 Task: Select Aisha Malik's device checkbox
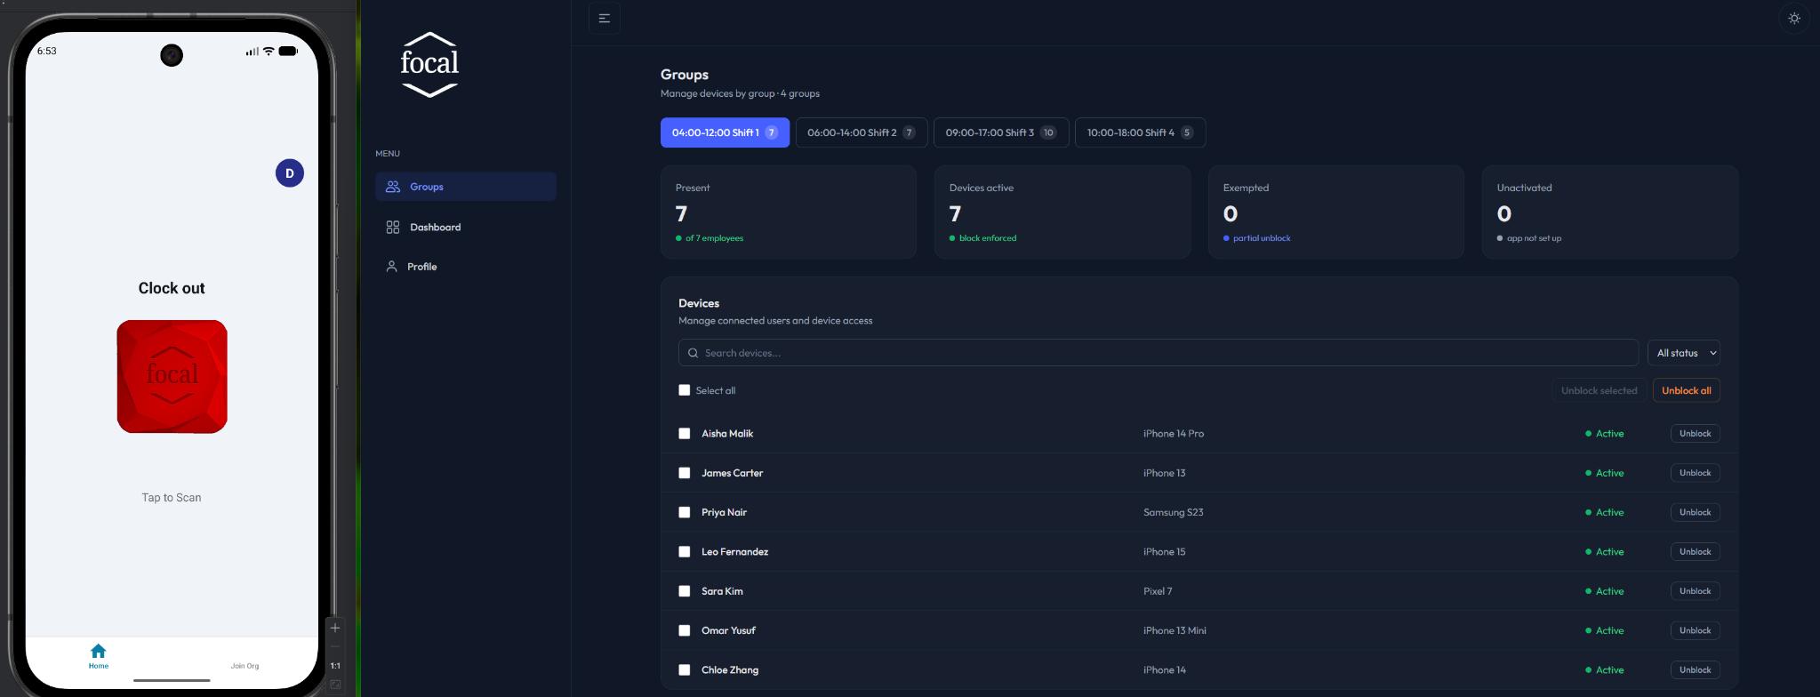685,434
